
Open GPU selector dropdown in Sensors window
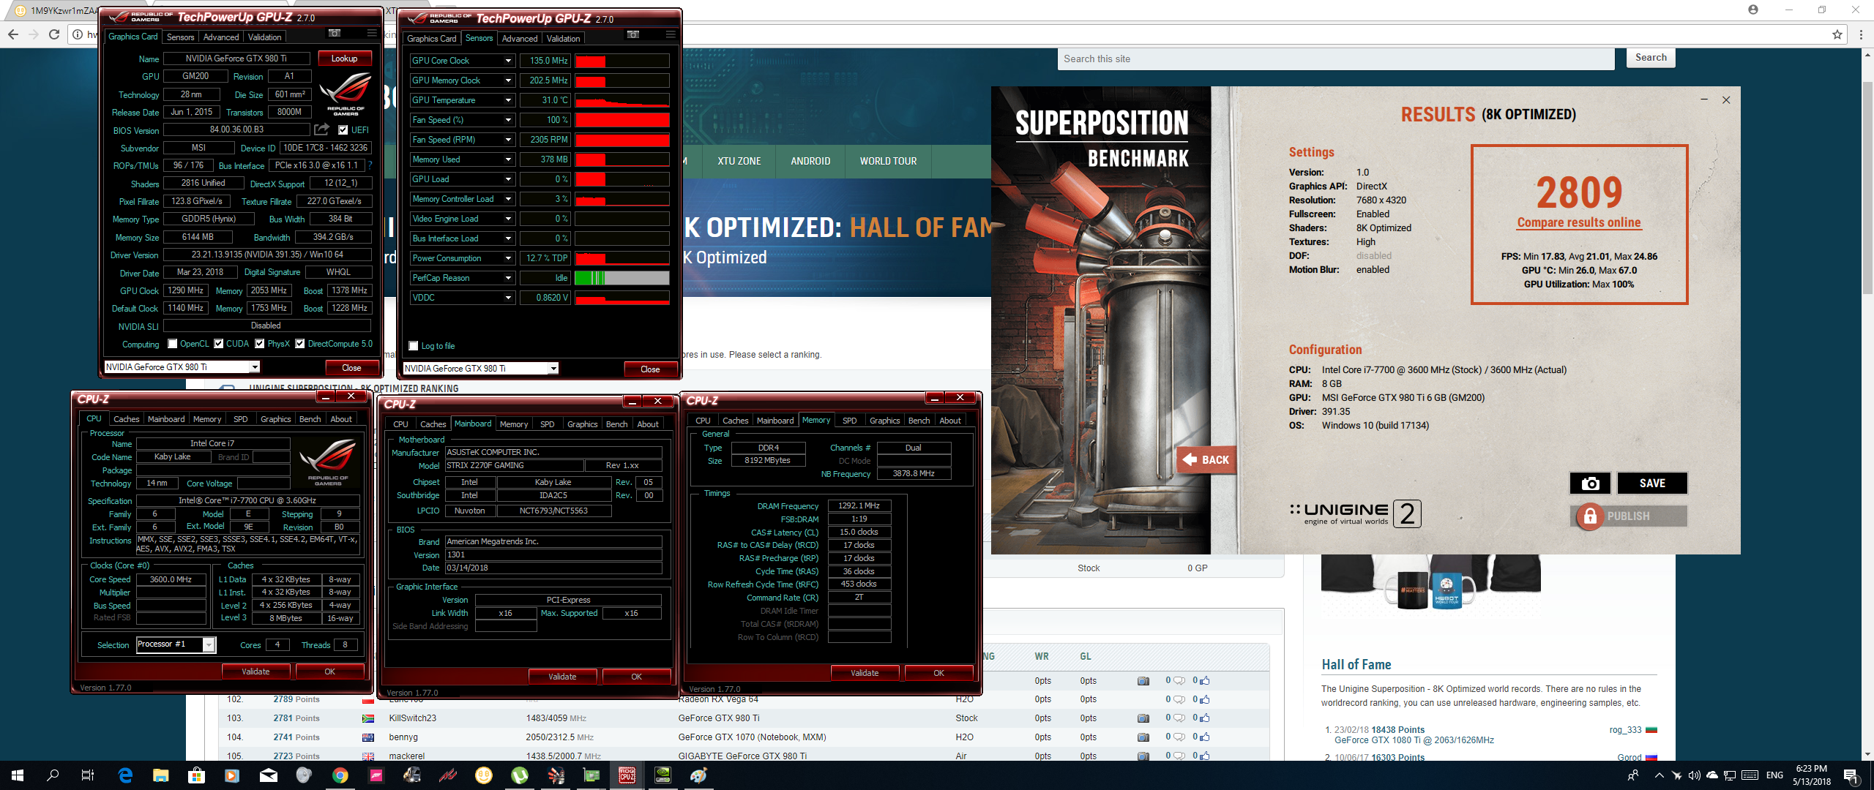click(553, 369)
